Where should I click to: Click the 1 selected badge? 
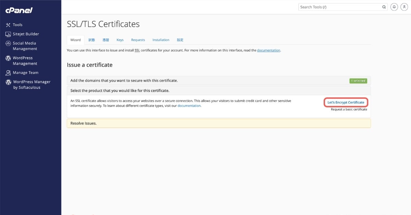pos(358,81)
